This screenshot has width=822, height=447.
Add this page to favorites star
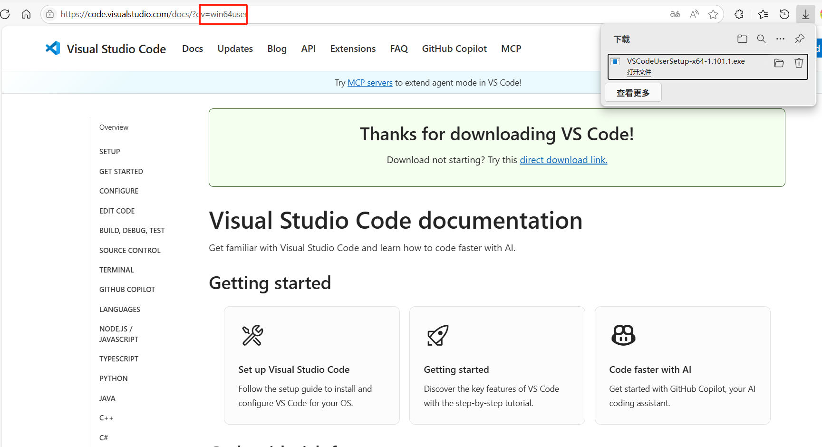[x=713, y=14]
